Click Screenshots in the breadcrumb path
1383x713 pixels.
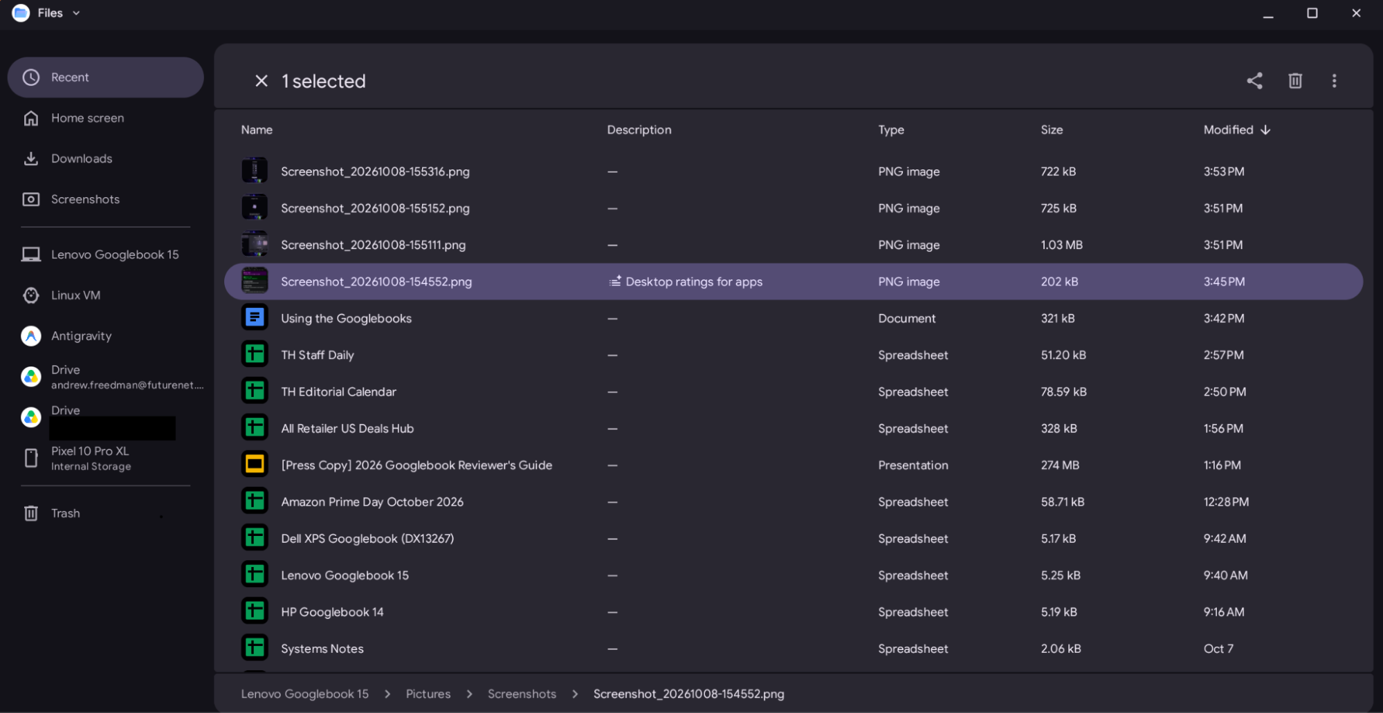coord(522,694)
